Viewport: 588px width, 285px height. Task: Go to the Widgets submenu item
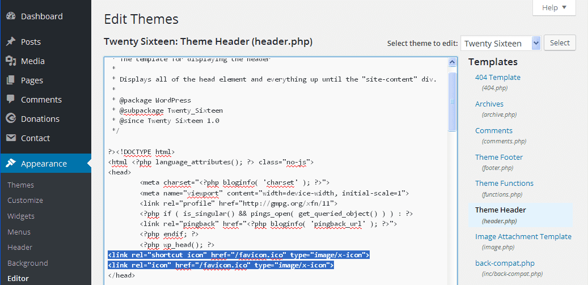click(21, 216)
